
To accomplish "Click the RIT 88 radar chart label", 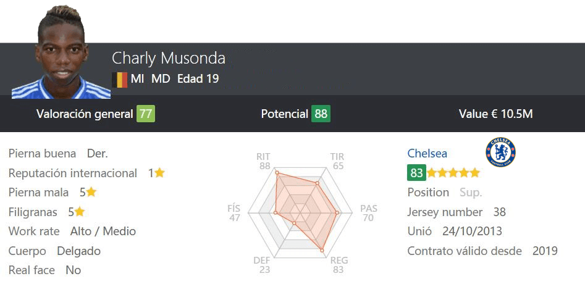I will pos(264,161).
